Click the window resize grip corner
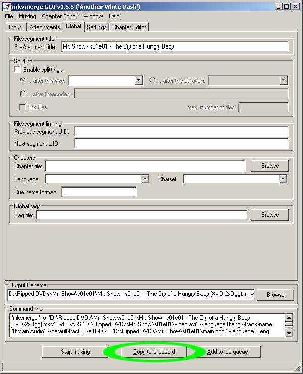Image resolution: width=303 pixels, height=374 pixels. click(297, 368)
